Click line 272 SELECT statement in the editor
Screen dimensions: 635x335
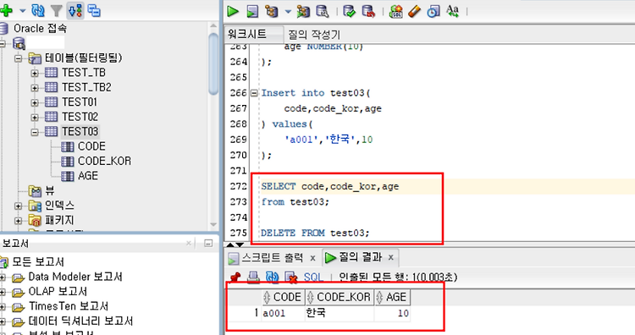(330, 186)
